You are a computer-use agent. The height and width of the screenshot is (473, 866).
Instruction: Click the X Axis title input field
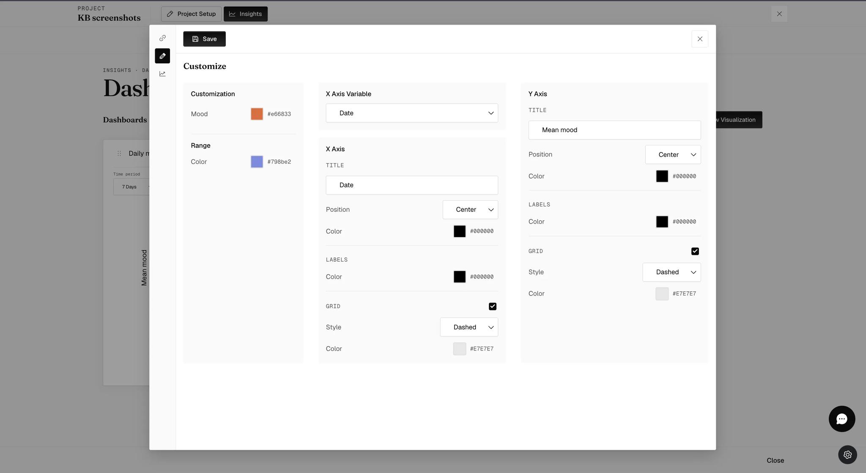point(412,185)
